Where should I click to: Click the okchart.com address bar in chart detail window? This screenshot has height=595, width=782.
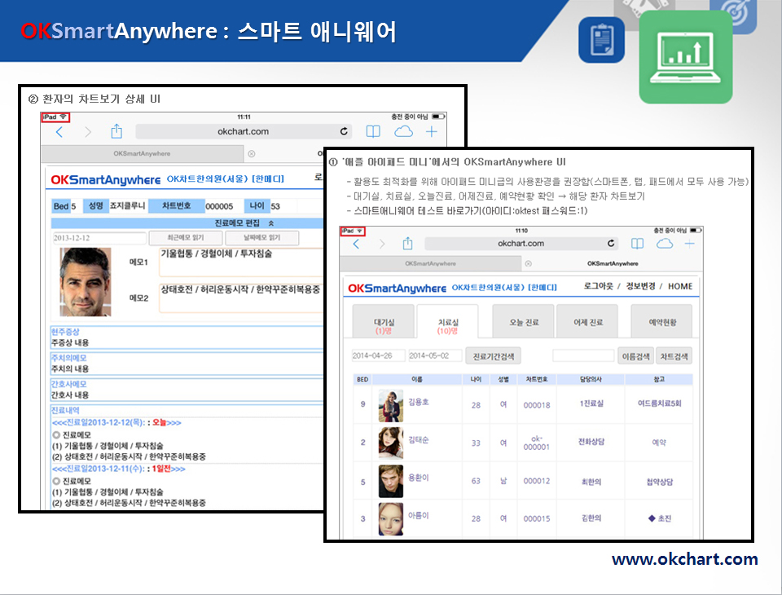tap(243, 131)
